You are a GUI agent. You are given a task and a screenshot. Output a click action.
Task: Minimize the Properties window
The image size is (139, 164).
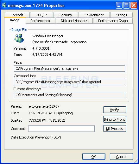click(x=119, y=5)
